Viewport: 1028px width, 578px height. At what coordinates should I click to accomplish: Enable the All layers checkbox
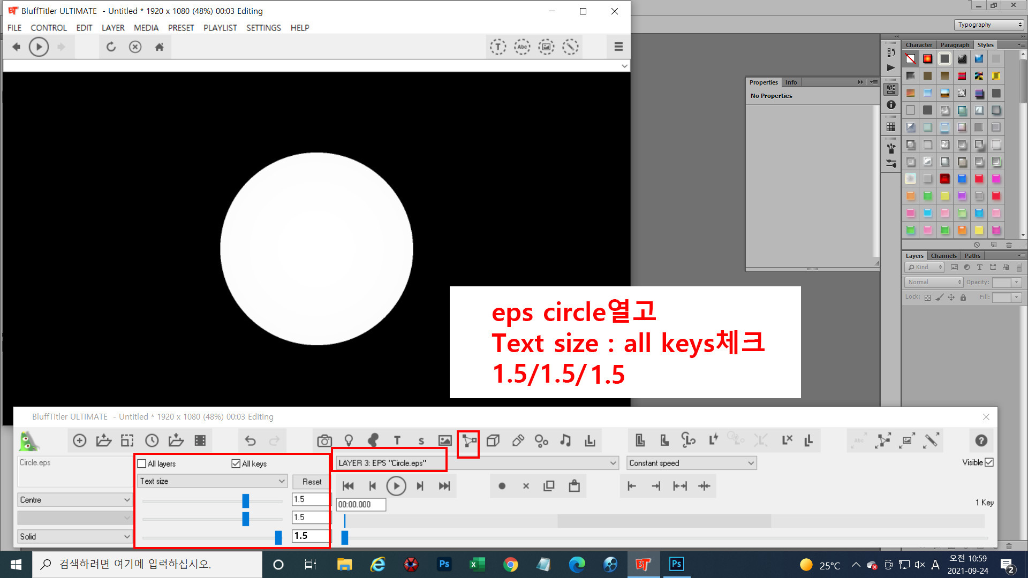142,463
